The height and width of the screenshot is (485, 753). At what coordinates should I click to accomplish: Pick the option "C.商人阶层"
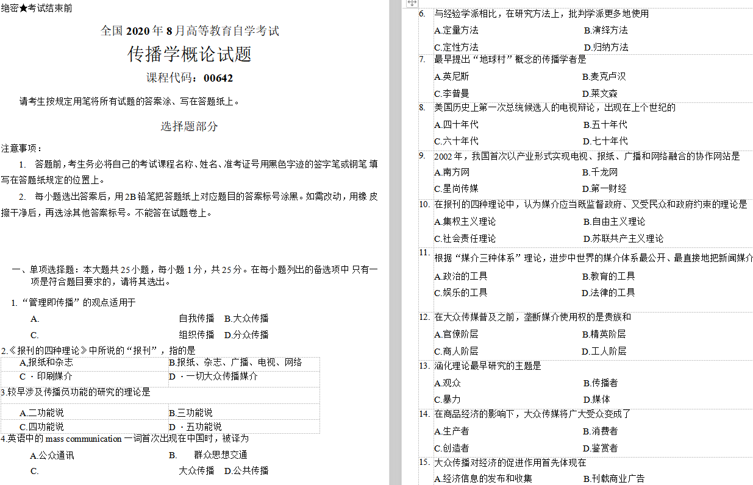pyautogui.click(x=456, y=352)
